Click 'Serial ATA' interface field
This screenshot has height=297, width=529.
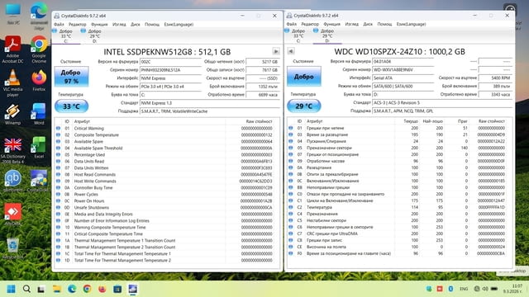coord(403,78)
